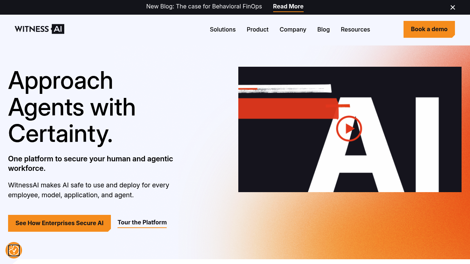The height and width of the screenshot is (264, 470).
Task: Open the Solutions menu
Action: 223,29
